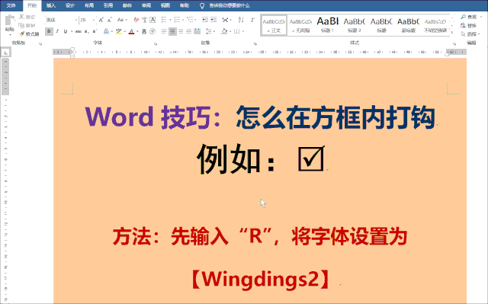The height and width of the screenshot is (304, 488).
Task: Apply the 标题 1 style
Action: (327, 25)
